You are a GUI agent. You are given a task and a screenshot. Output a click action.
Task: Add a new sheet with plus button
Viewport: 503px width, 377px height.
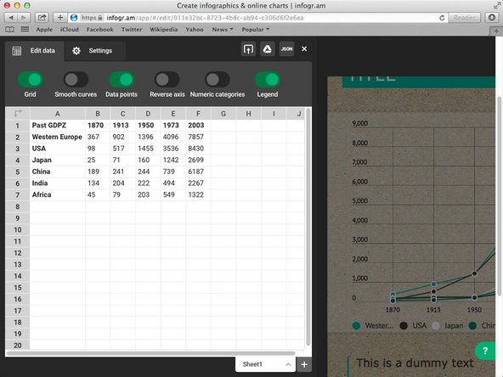tap(304, 364)
